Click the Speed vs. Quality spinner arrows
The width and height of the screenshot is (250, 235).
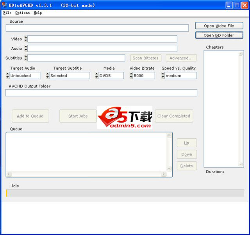(163, 76)
